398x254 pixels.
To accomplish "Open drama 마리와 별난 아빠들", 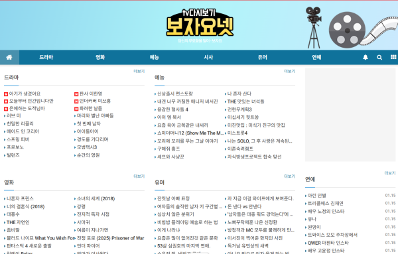I will [x=95, y=115].
